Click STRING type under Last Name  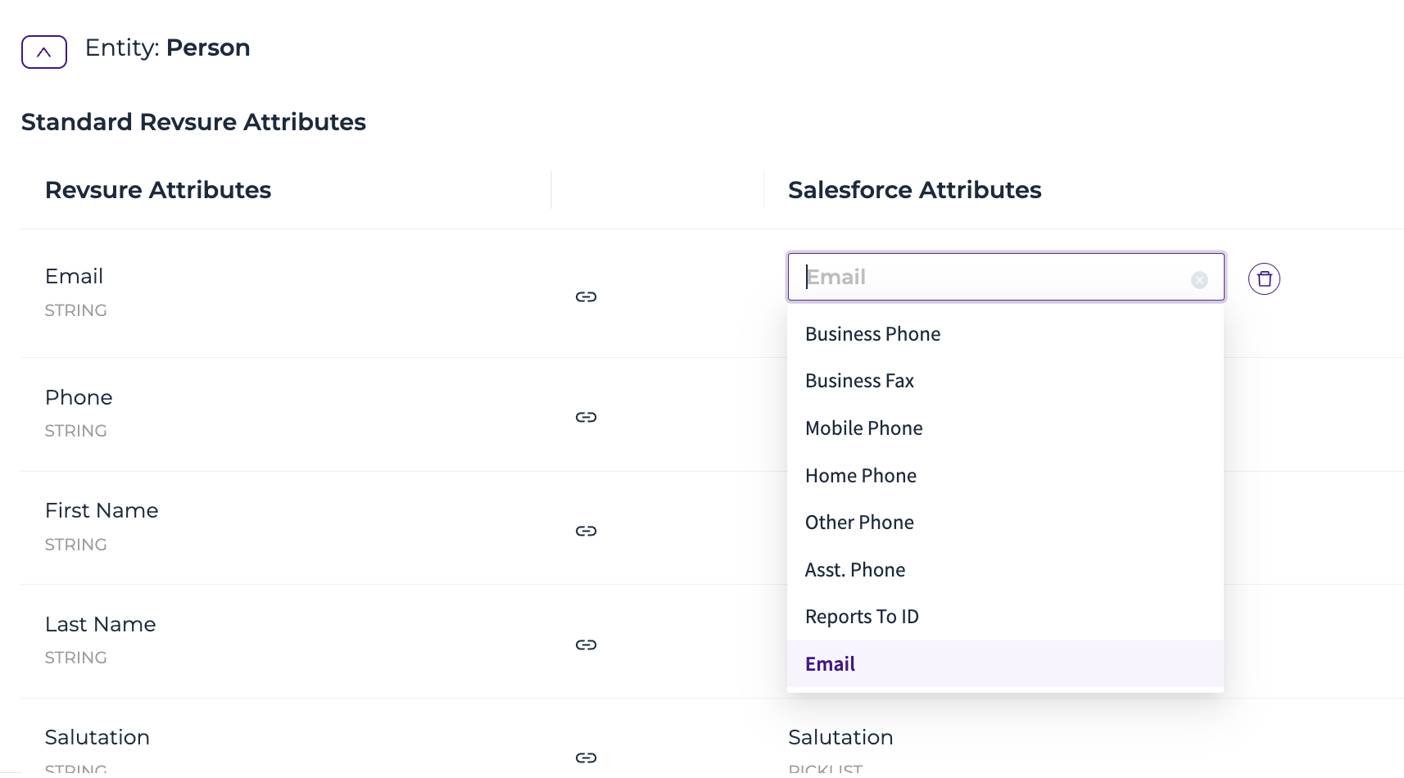click(x=75, y=658)
